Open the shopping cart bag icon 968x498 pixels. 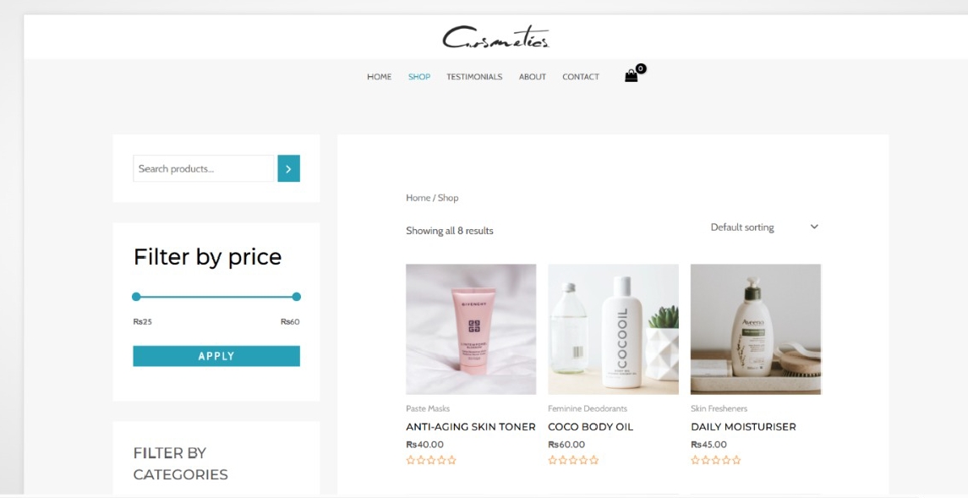click(x=631, y=77)
